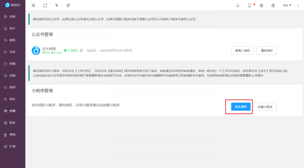Toggle fullscreen mode in the top bar
Screen dimensions: 304x168
coord(45,5)
